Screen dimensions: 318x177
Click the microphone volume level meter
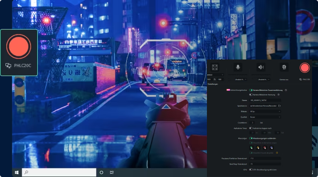(238, 75)
